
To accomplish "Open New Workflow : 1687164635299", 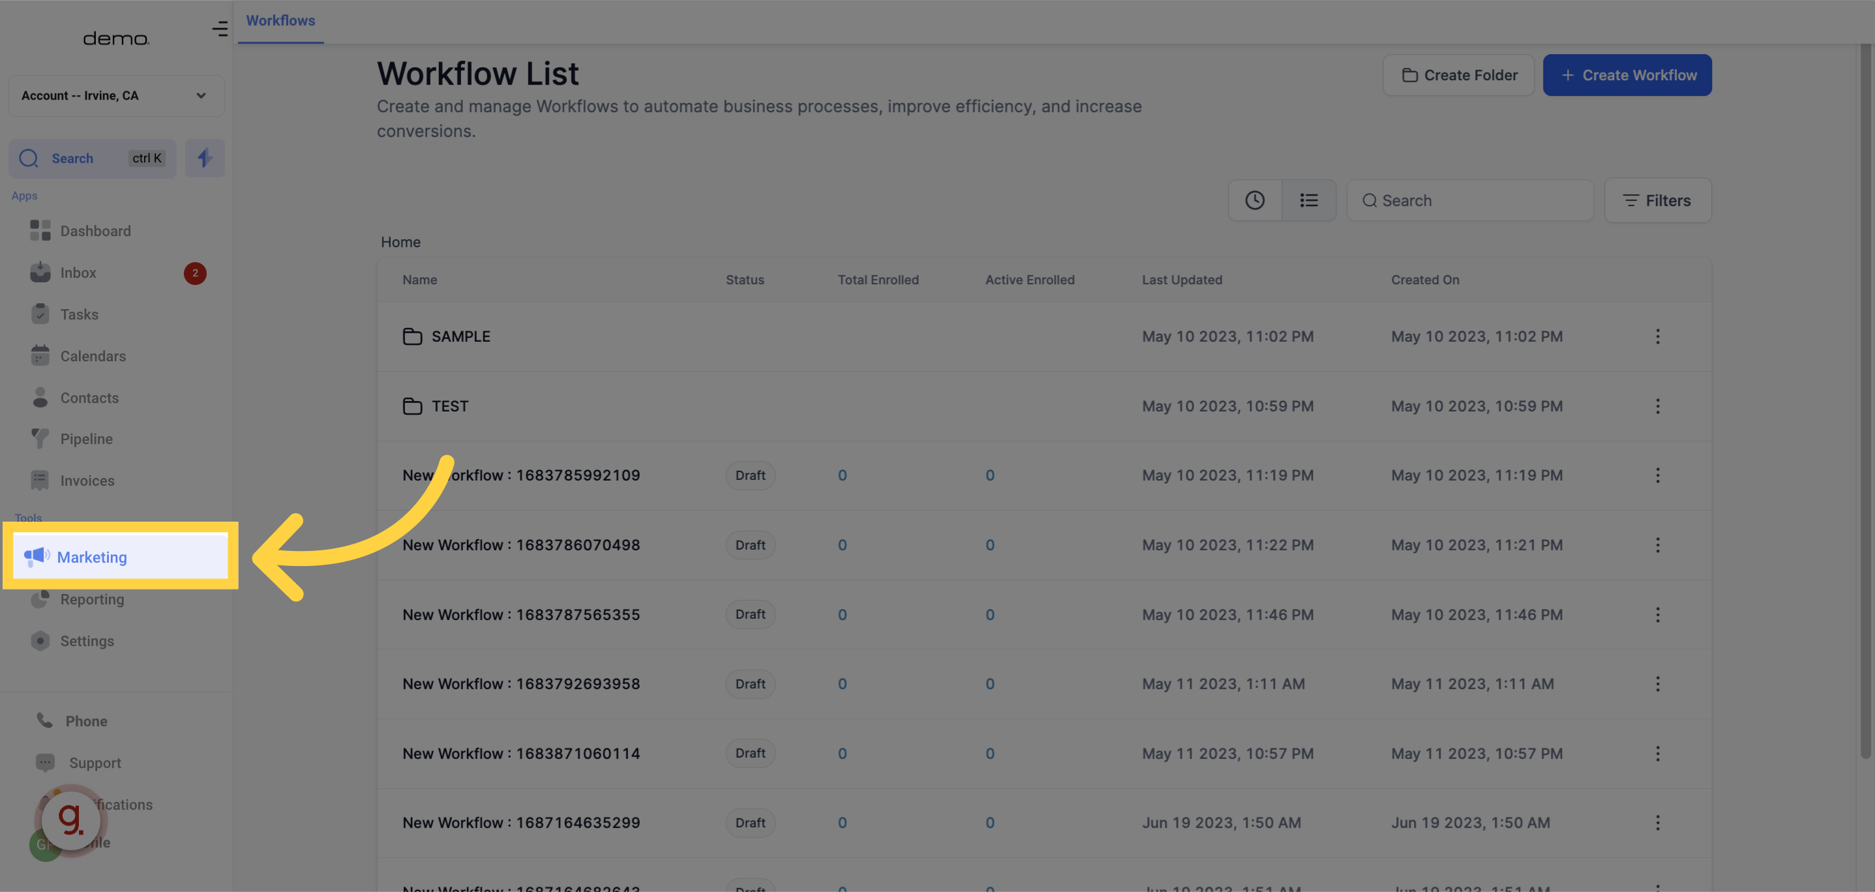I will click(521, 823).
